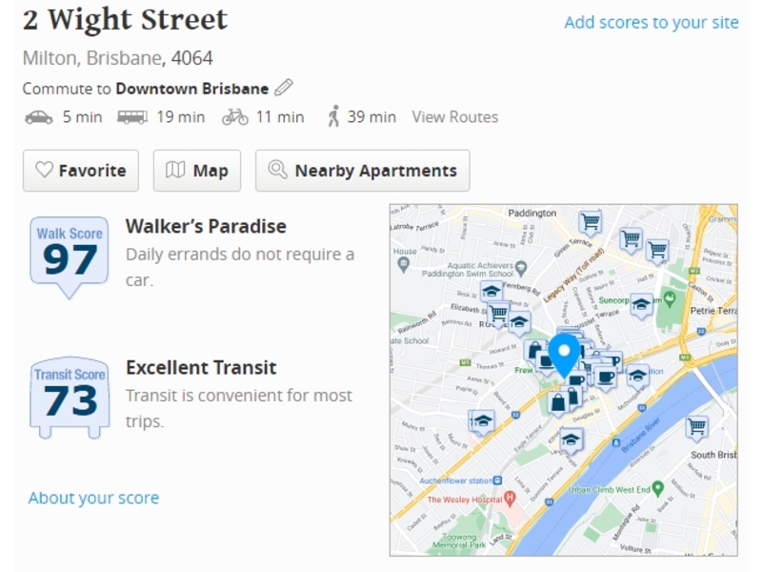762x572 pixels.
Task: Open the Map button
Action: pyautogui.click(x=197, y=171)
